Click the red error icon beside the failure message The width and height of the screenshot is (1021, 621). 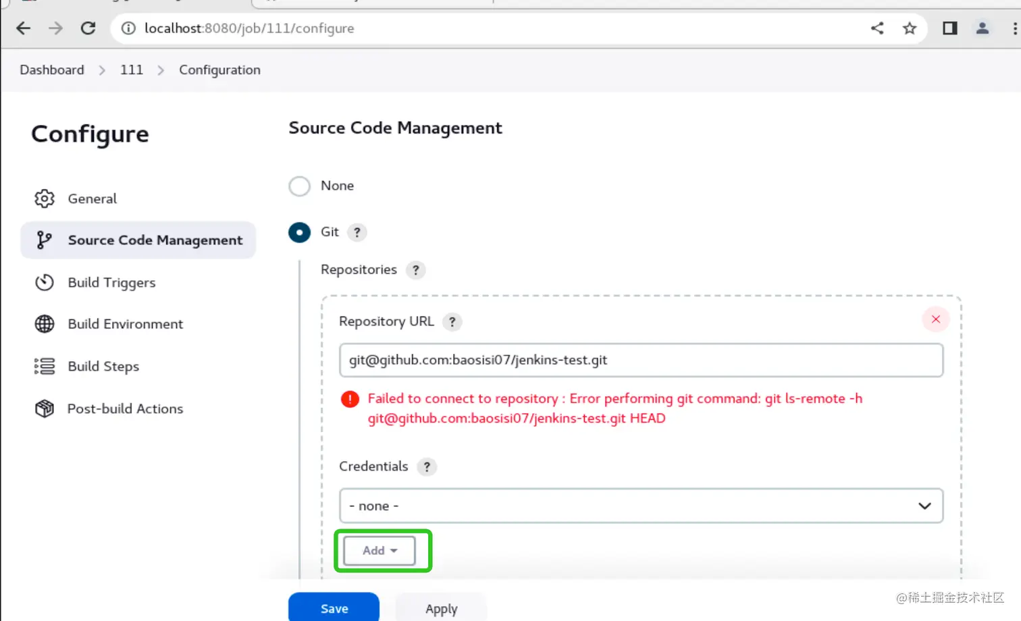pyautogui.click(x=350, y=399)
